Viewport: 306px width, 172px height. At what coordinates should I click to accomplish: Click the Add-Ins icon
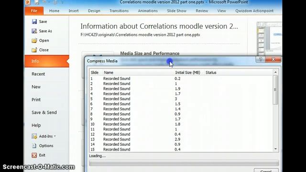click(x=34, y=136)
